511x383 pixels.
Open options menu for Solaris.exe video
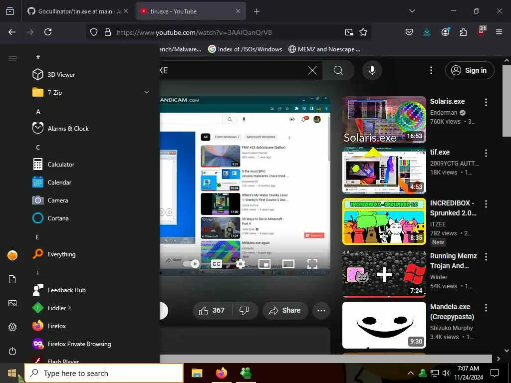pyautogui.click(x=486, y=102)
